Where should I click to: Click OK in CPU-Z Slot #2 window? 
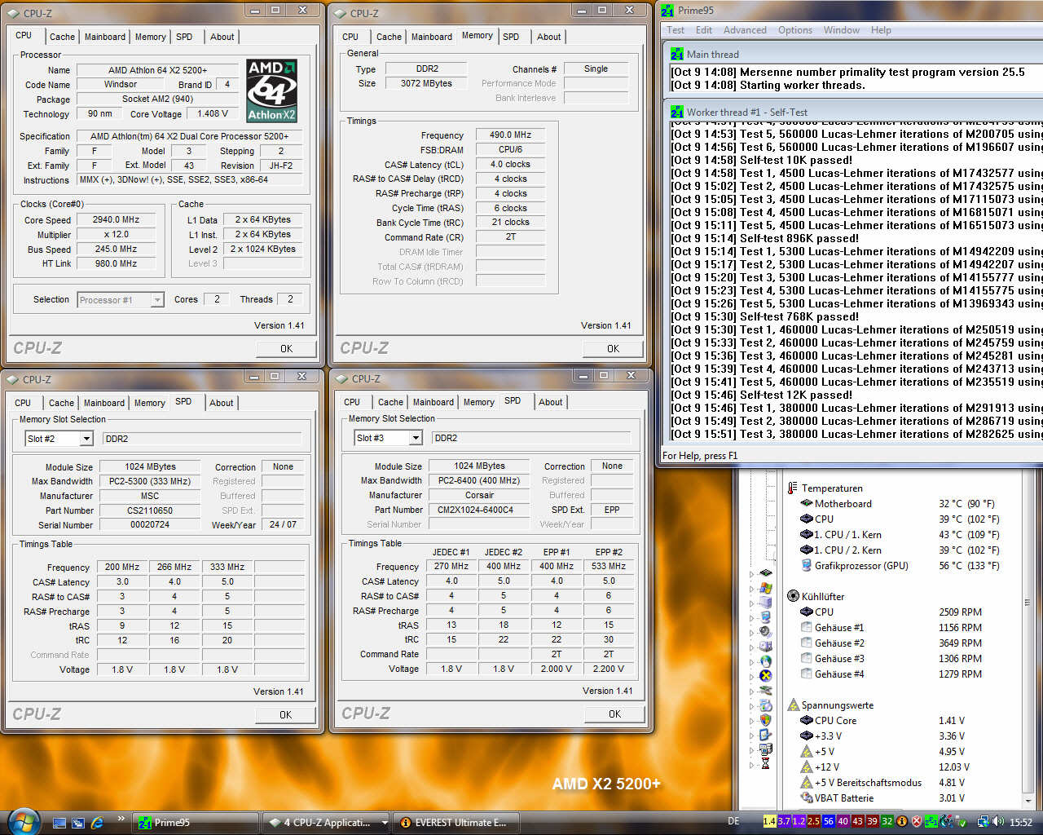pyautogui.click(x=285, y=714)
